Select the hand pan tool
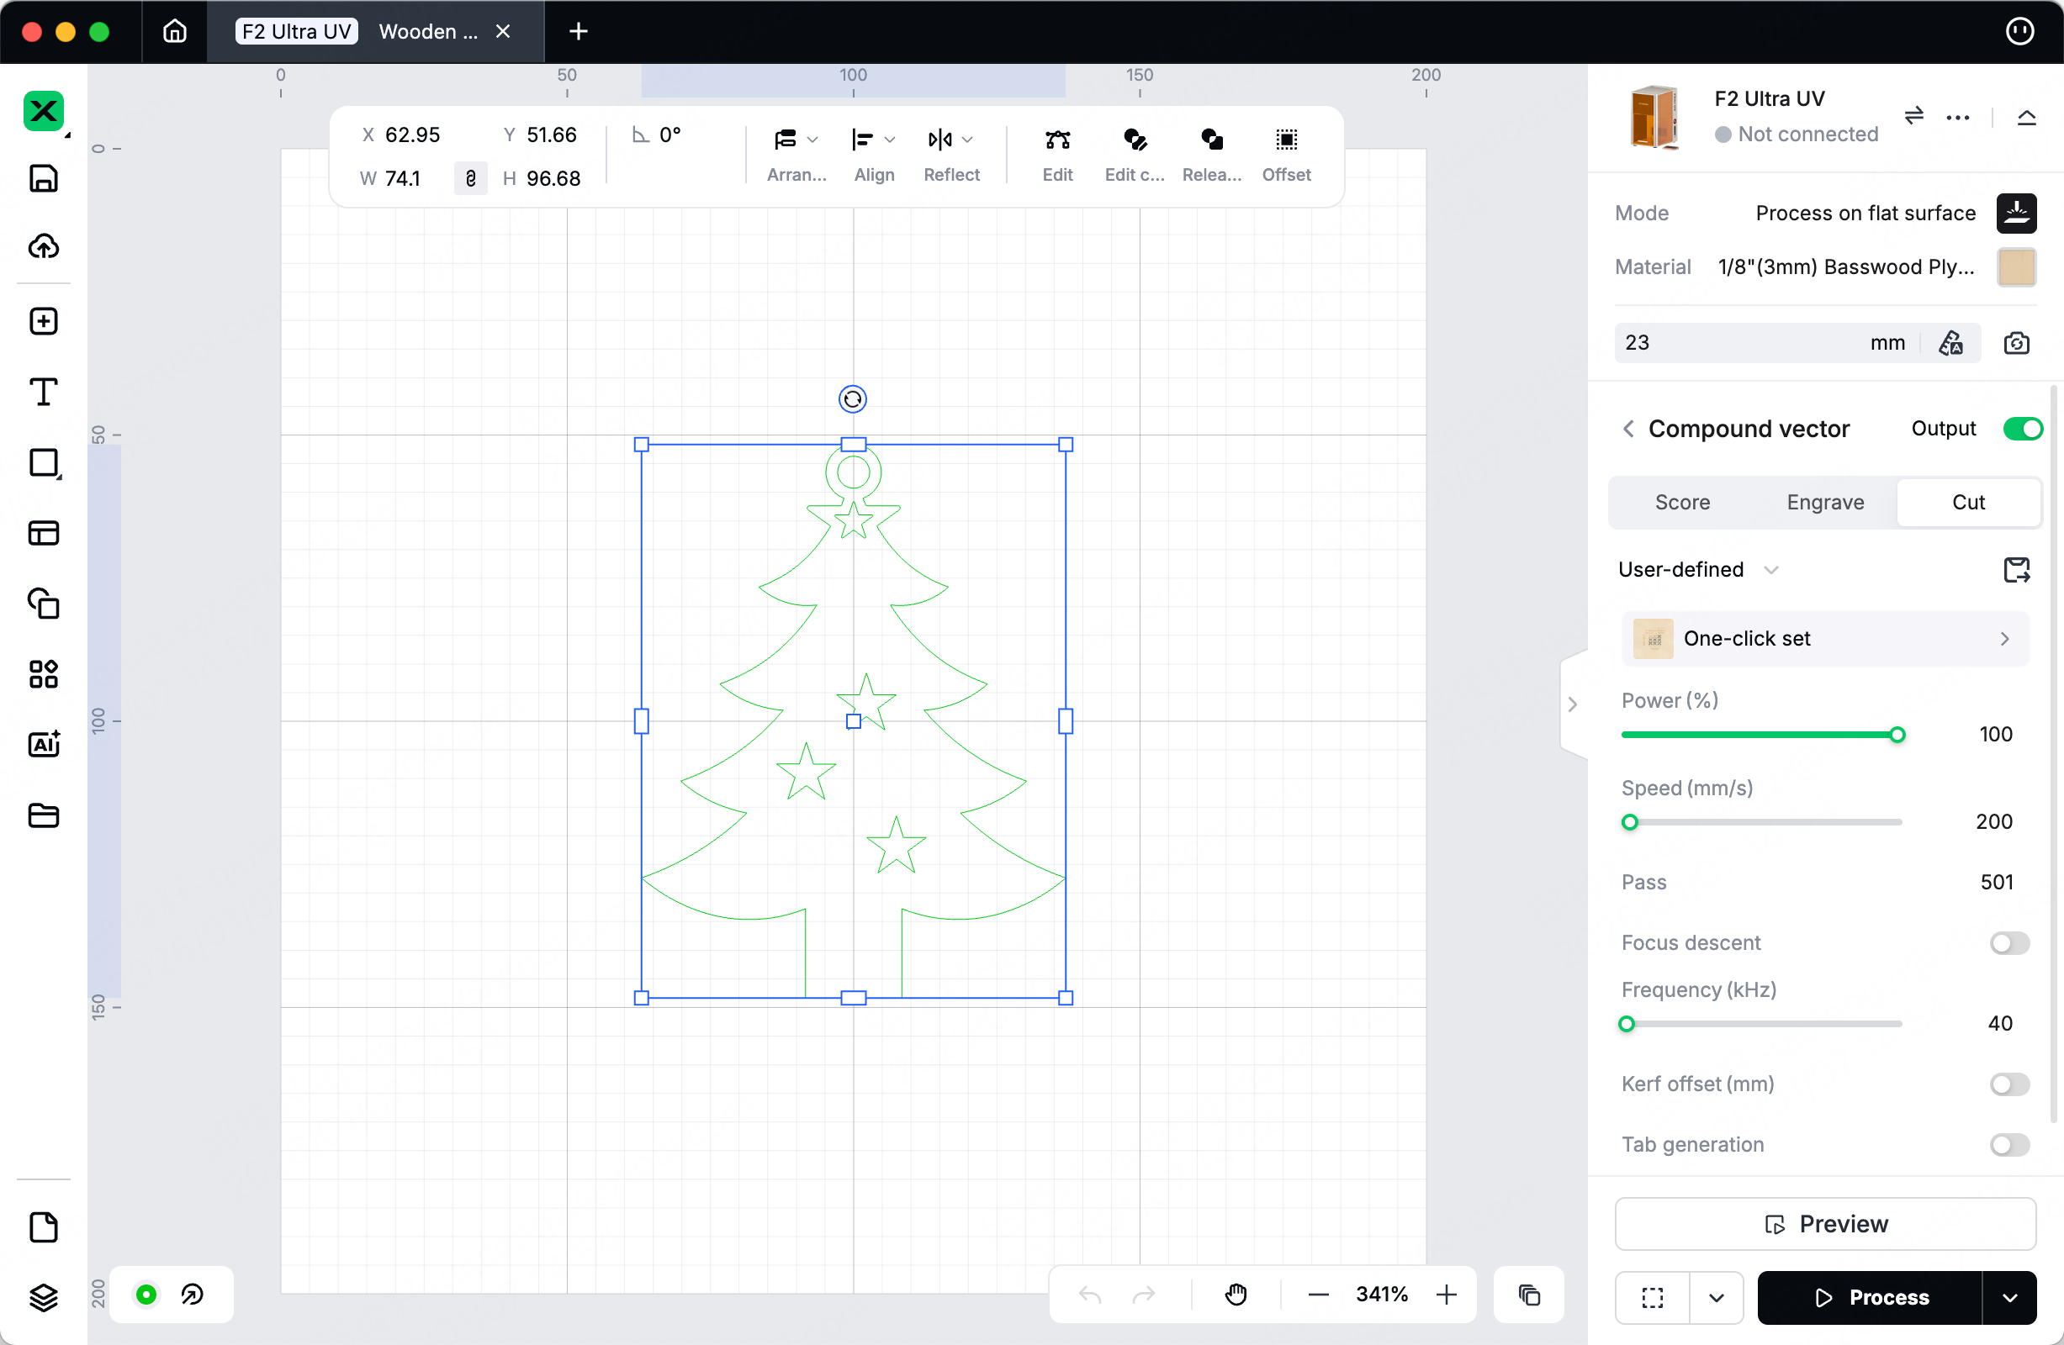Image resolution: width=2064 pixels, height=1345 pixels. pyautogui.click(x=1236, y=1295)
